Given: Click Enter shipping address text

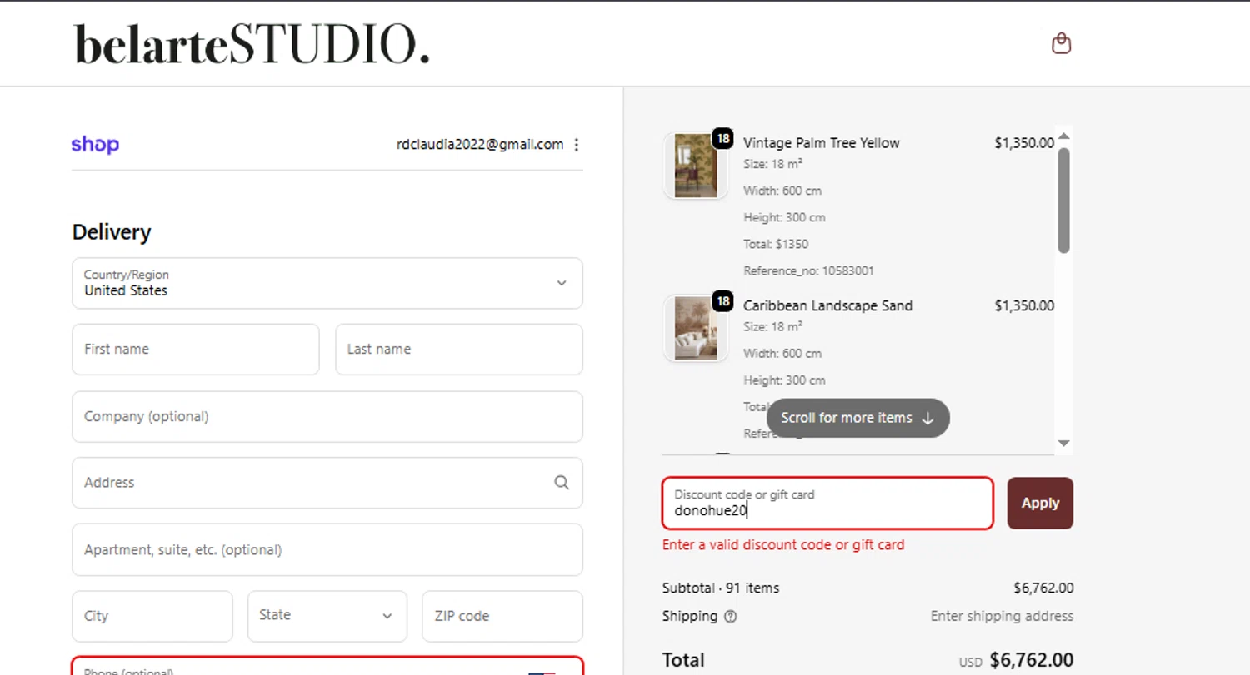Looking at the screenshot, I should point(1002,617).
